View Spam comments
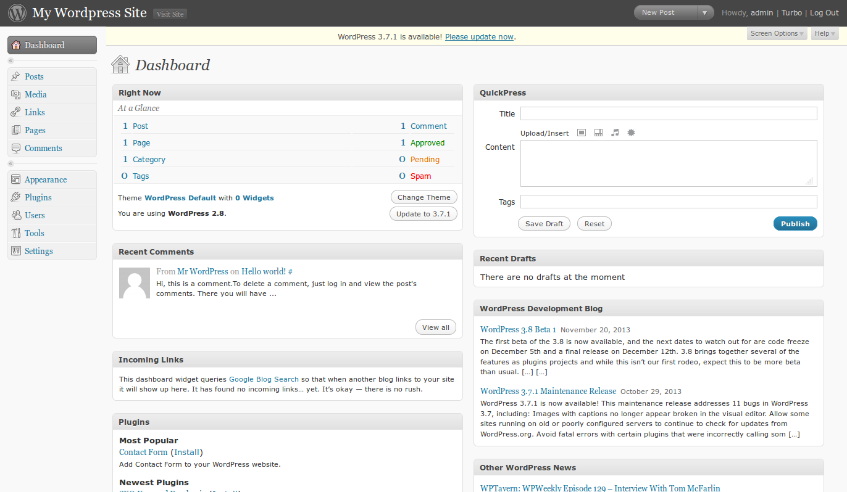Image resolution: width=847 pixels, height=492 pixels. 421,176
